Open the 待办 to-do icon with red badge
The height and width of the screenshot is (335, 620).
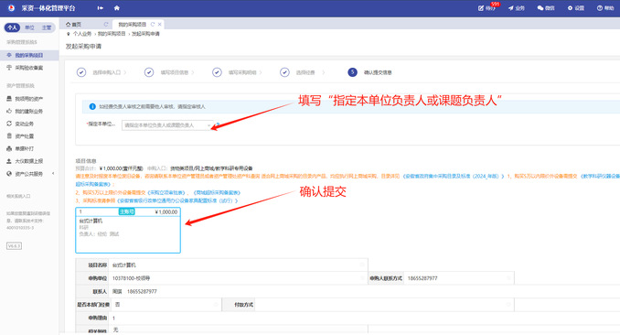[x=481, y=8]
